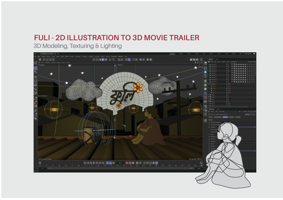Add a Camera from right palette icon
This screenshot has height=200, width=283.
point(205,110)
